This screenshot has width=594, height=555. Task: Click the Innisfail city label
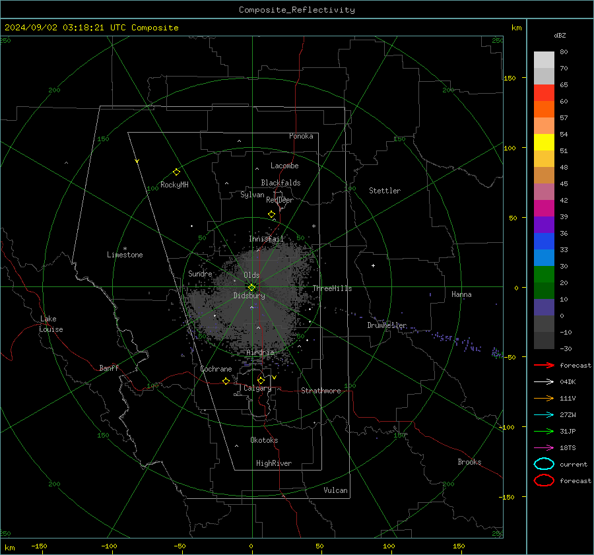[x=266, y=239]
